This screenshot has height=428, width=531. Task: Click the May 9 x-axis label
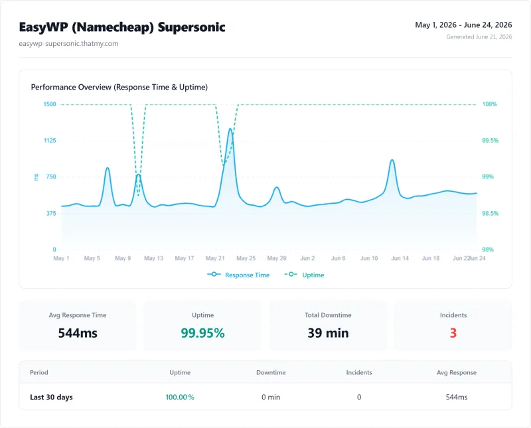(x=123, y=258)
